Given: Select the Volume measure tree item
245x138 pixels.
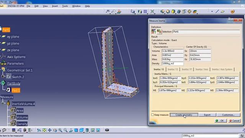Looking at the screenshot, I should pos(22,117).
